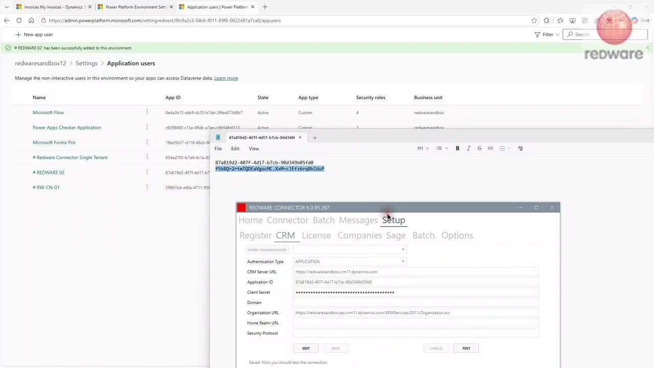
Task: Open more options for Microsoft Forms Pro
Action: coord(147,142)
